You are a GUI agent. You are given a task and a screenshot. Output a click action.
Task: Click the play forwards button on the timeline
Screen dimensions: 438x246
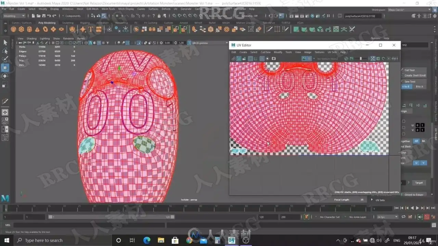tap(417, 208)
